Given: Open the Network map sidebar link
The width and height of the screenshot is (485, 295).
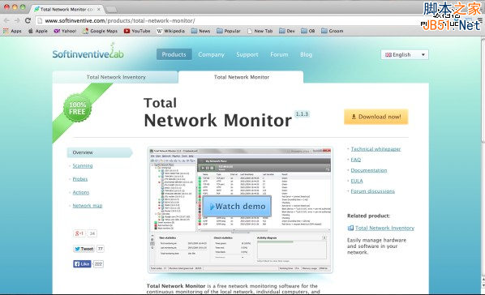Looking at the screenshot, I should click(x=88, y=206).
